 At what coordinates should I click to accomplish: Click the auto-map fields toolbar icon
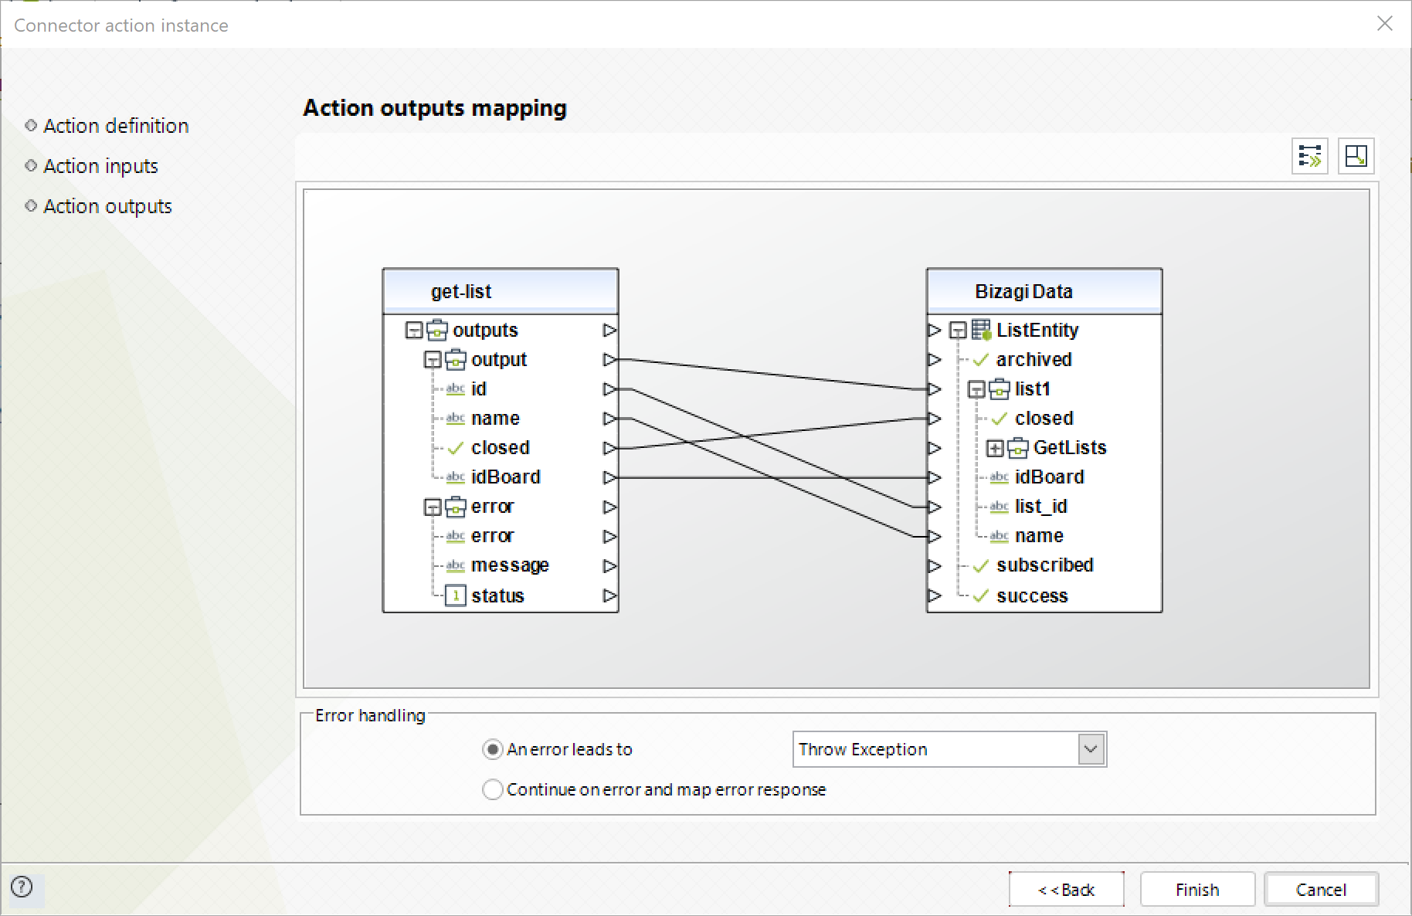coord(1310,156)
